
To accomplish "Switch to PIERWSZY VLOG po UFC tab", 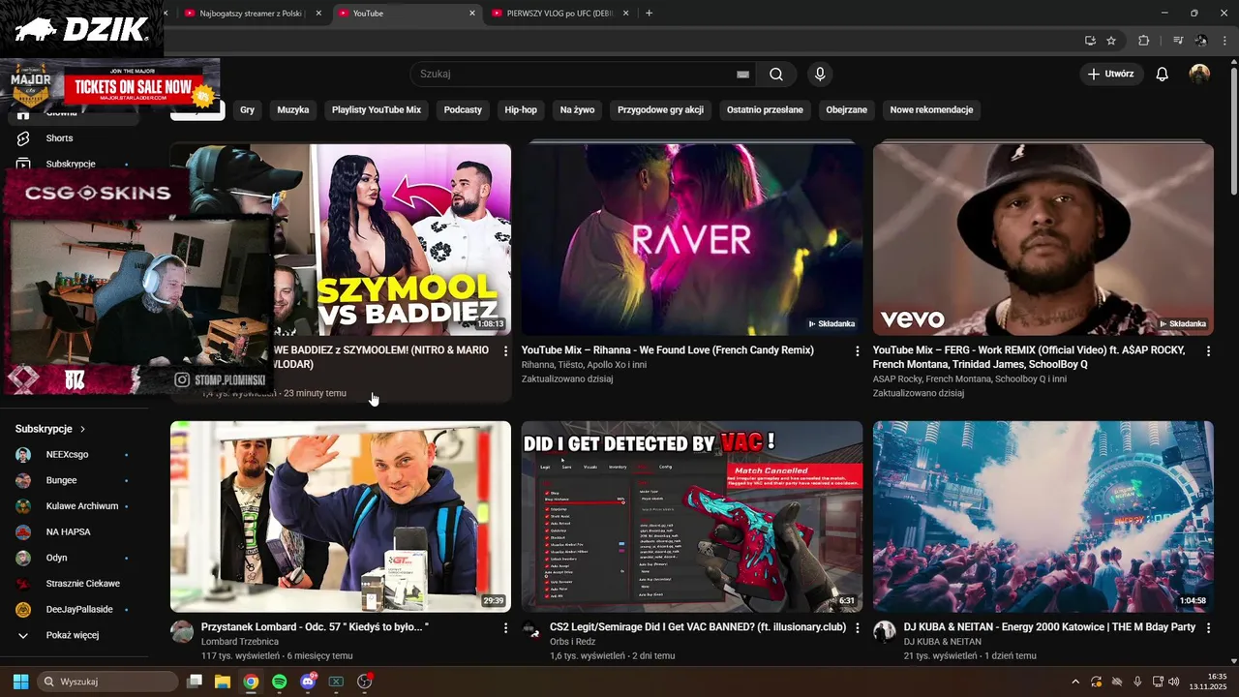I will point(559,13).
